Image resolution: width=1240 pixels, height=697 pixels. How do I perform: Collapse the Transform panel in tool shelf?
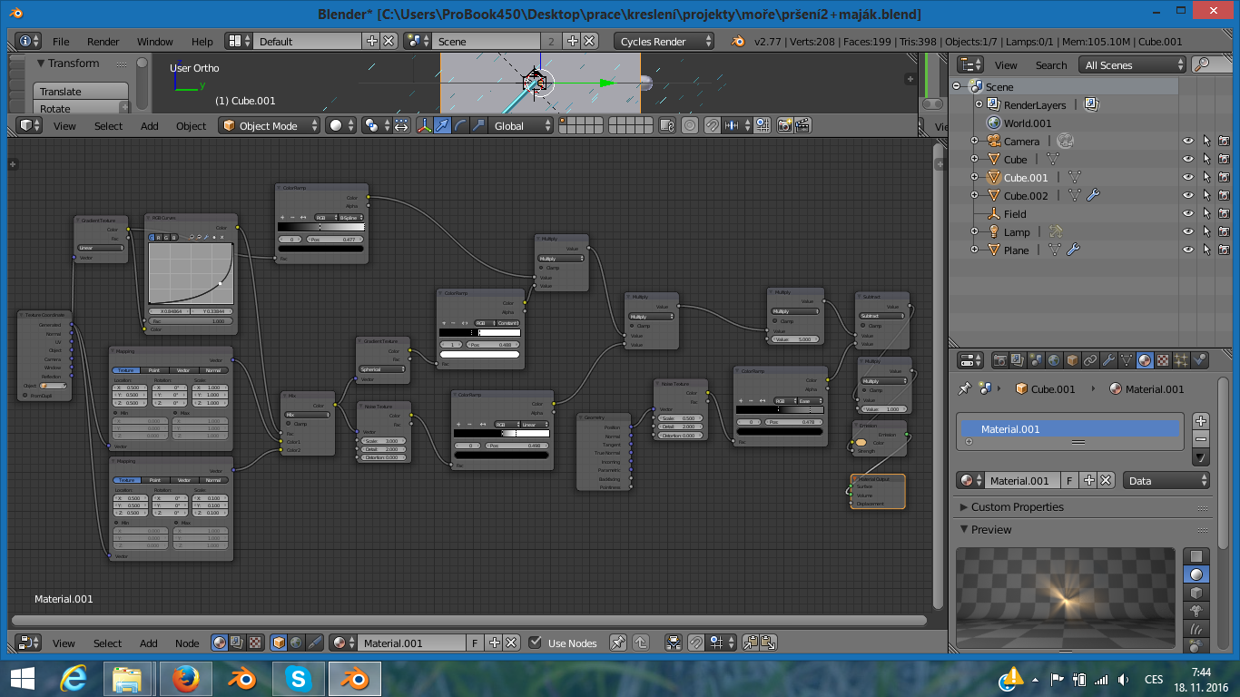[40, 64]
